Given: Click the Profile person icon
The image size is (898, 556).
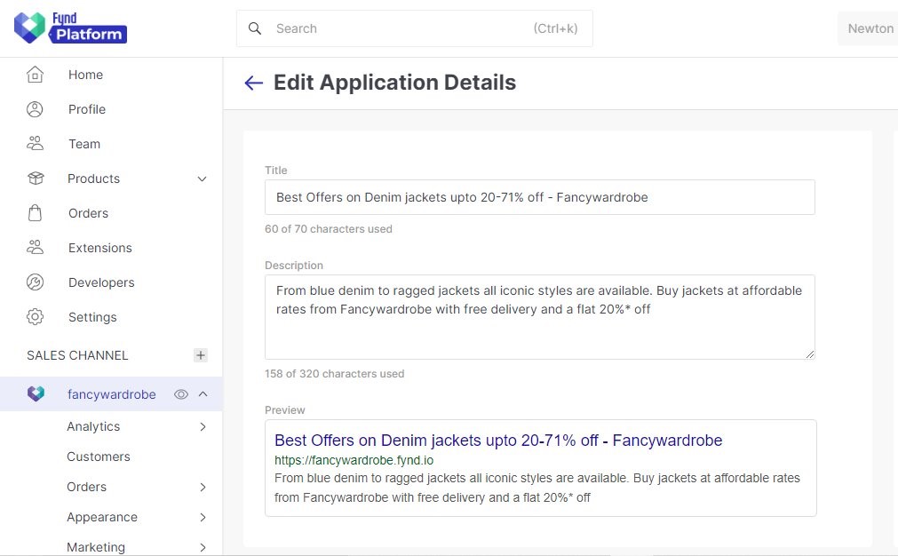Looking at the screenshot, I should (35, 109).
